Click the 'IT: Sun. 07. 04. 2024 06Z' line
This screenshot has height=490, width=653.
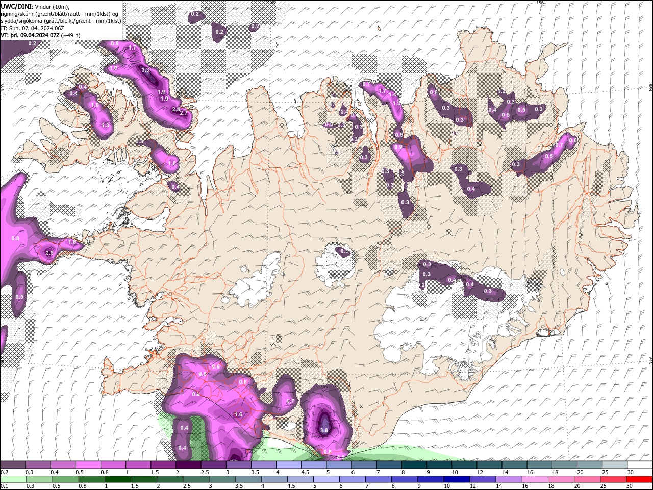(32, 28)
